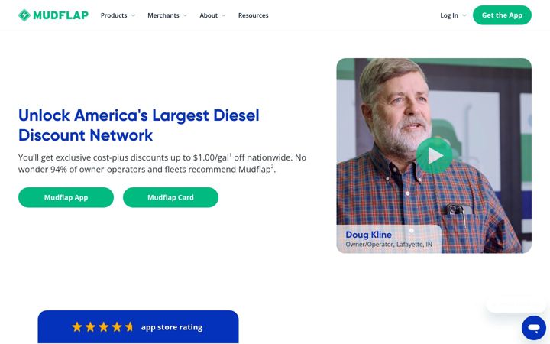Open the Log In dropdown arrow

464,15
